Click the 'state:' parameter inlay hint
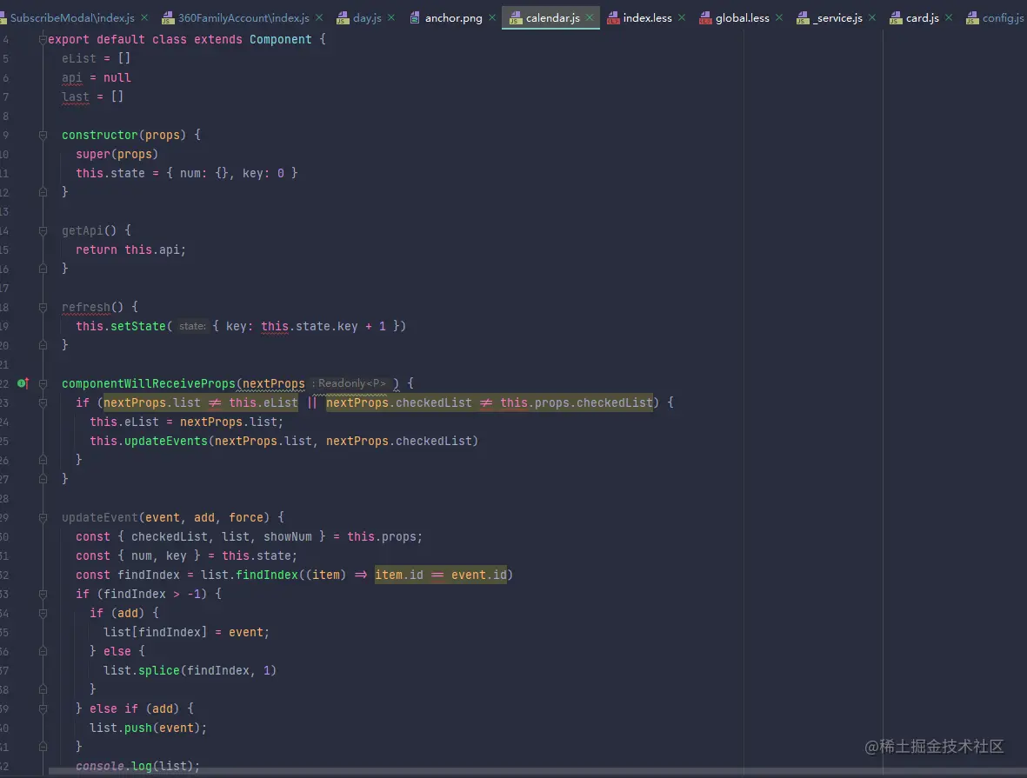 (192, 326)
